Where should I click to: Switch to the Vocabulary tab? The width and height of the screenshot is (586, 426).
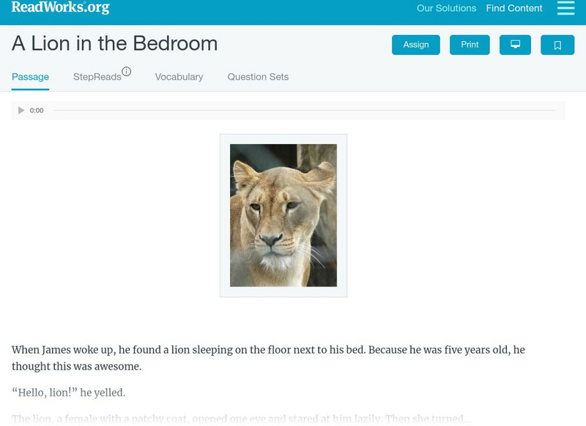click(x=179, y=76)
